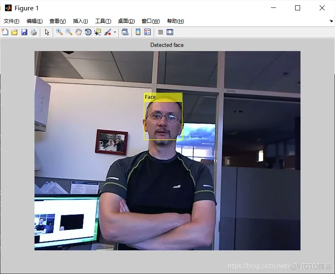
Task: Click the yellow Face detection box
Action: pos(163,117)
